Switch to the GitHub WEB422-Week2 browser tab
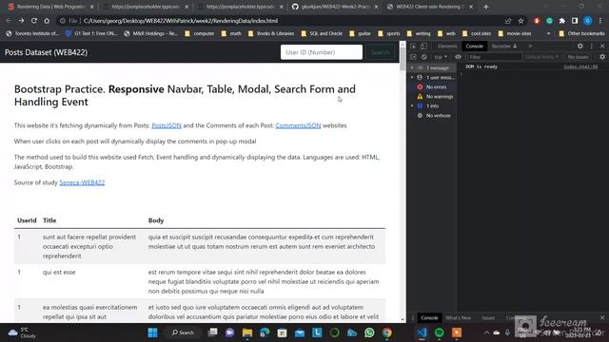 point(335,7)
